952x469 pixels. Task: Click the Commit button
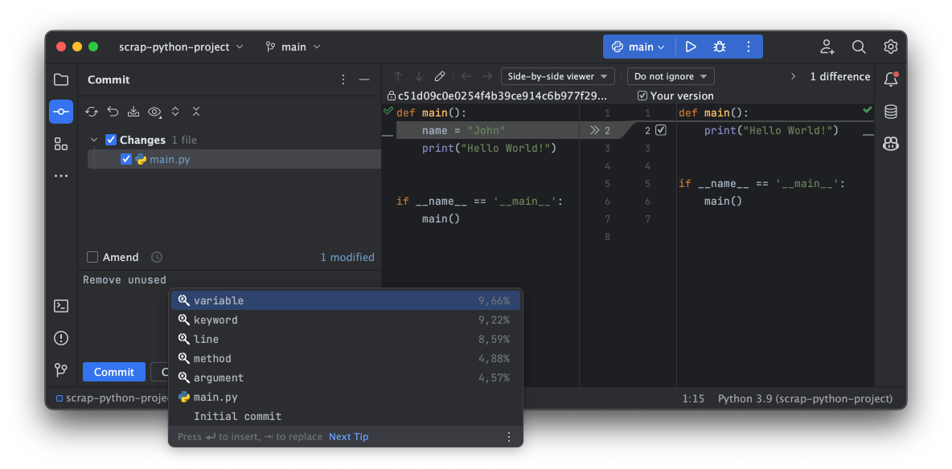coord(113,372)
